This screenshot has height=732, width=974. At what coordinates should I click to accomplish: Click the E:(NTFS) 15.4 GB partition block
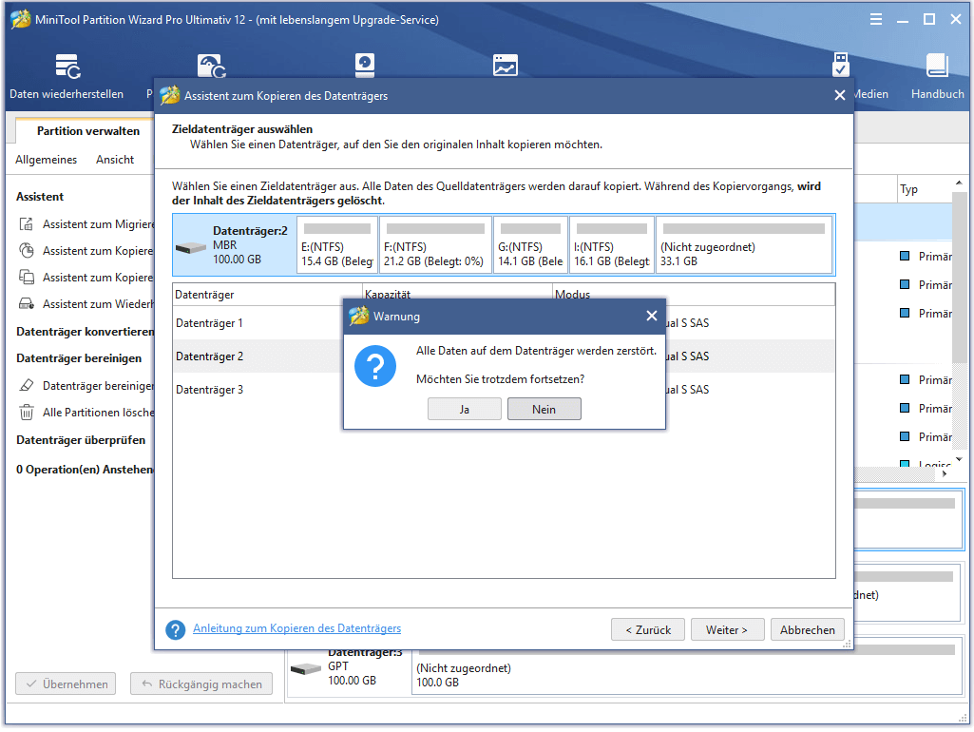[x=337, y=245]
